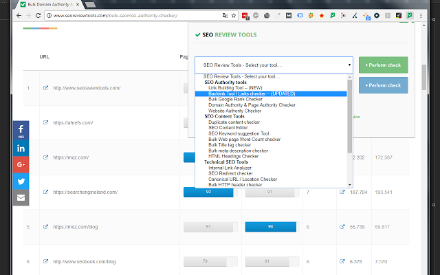Select SEO Redirect checker option

tap(271, 173)
